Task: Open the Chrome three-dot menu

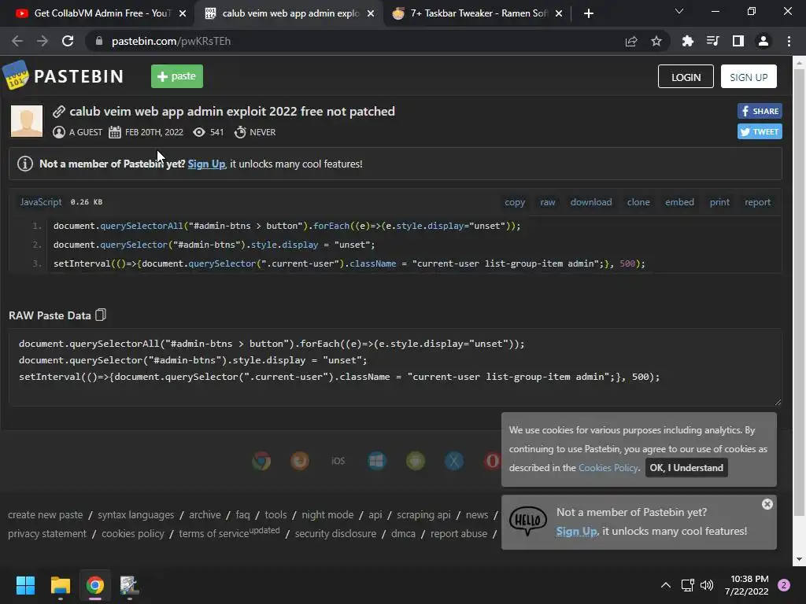Action: point(789,41)
